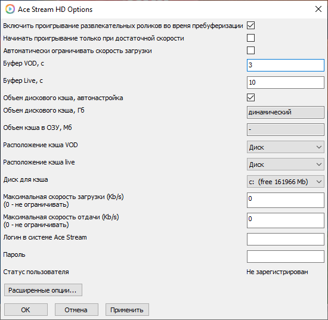
Task: Open the VOD cache location dropdown
Action: pyautogui.click(x=285, y=147)
